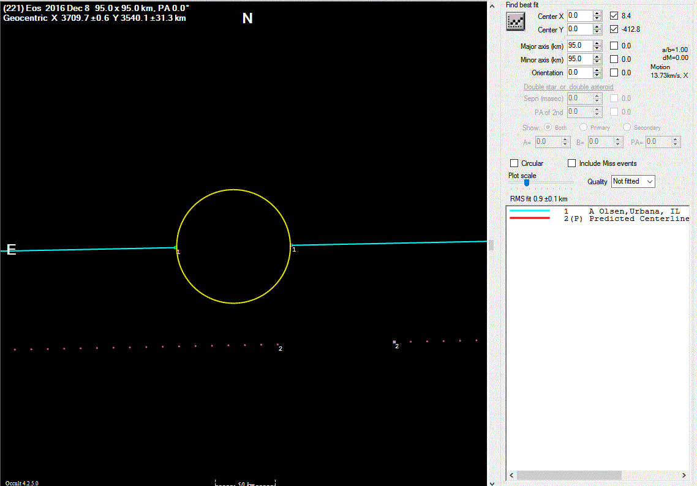Click the Sepn (masec) field

pos(580,98)
